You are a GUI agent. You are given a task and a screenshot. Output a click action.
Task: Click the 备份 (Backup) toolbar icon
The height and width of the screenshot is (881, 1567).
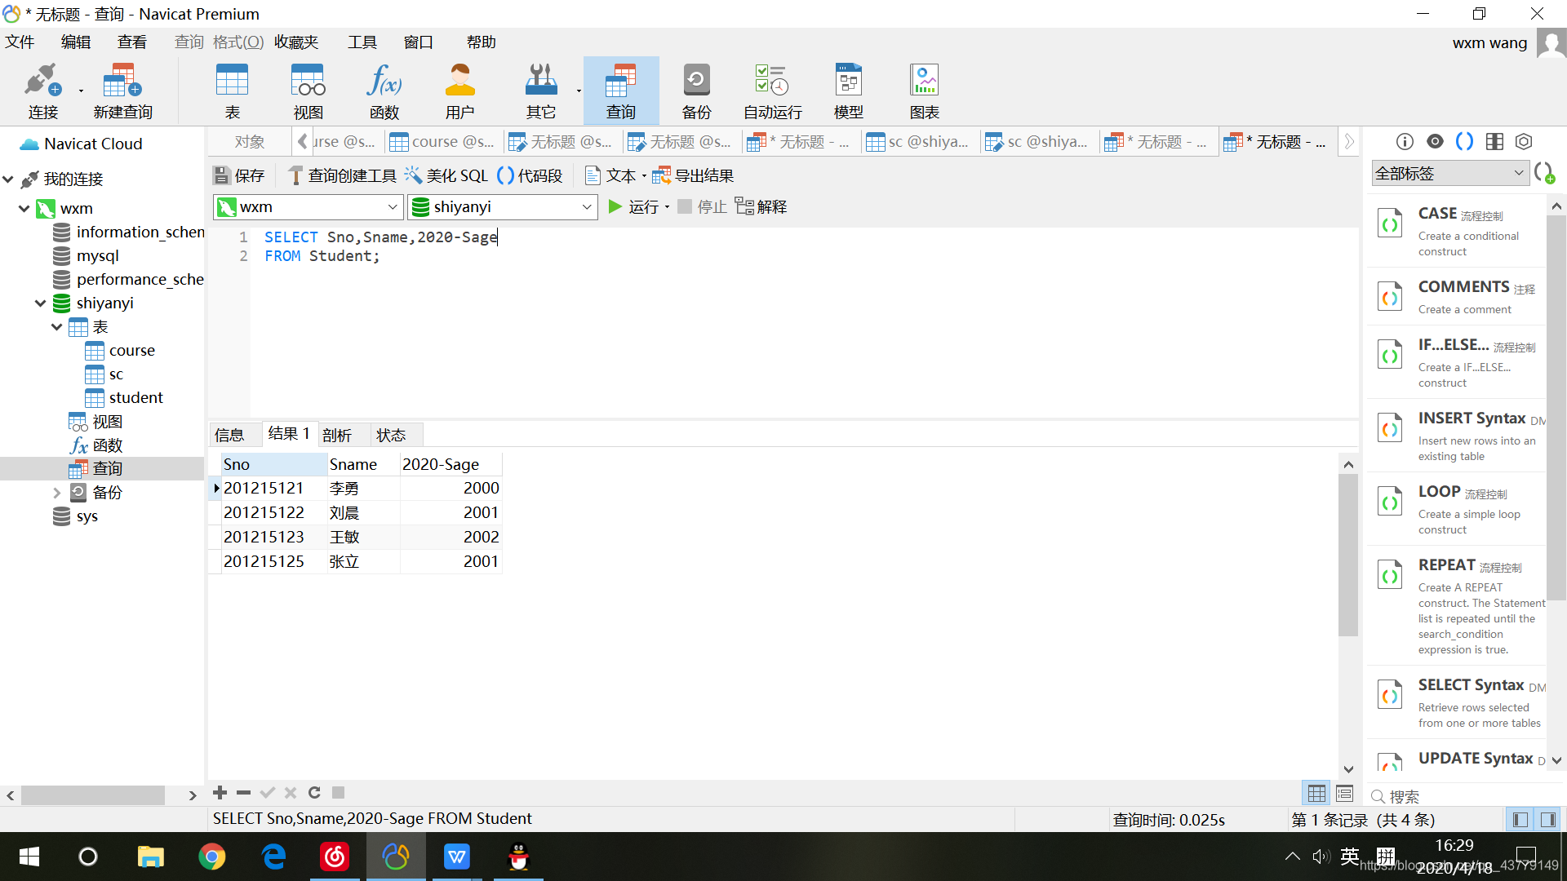(695, 90)
